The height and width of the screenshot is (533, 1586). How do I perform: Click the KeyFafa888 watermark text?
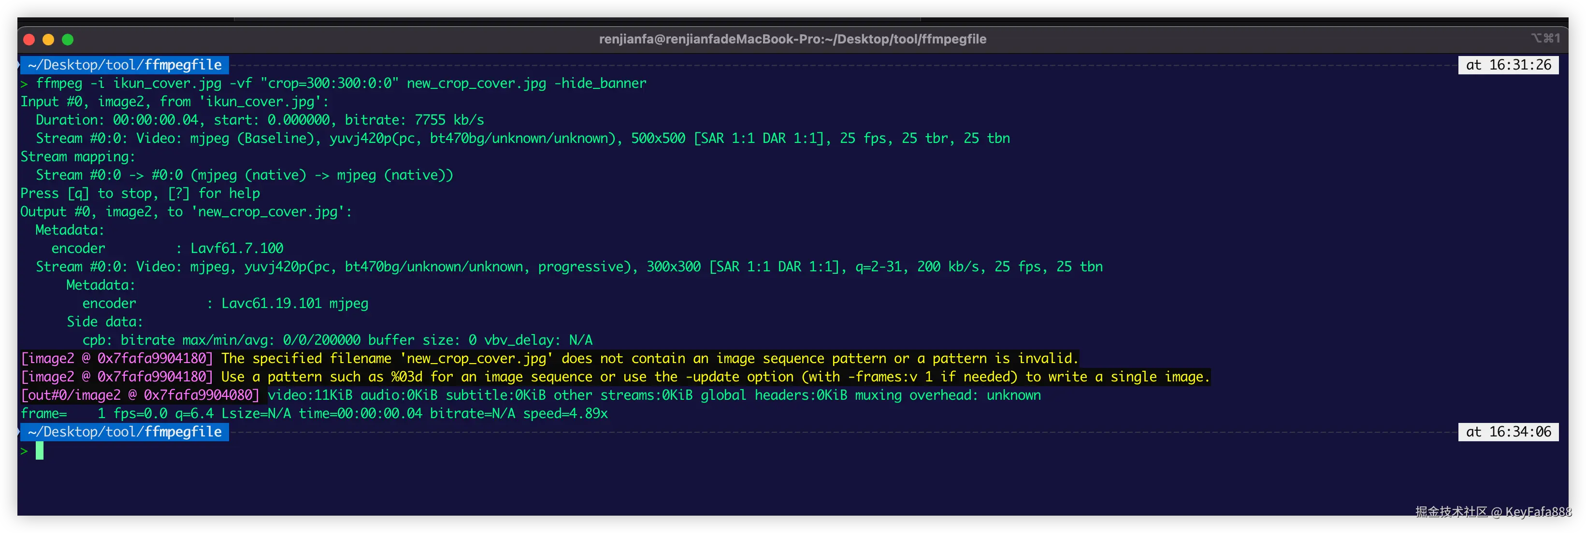(1538, 511)
